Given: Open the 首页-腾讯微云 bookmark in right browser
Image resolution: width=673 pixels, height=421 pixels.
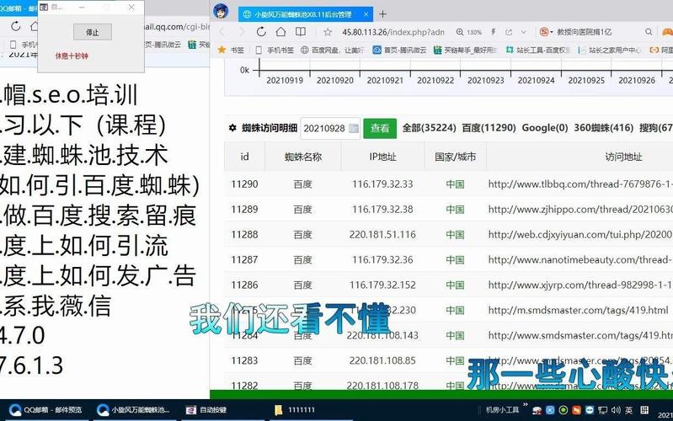Looking at the screenshot, I should 399,51.
